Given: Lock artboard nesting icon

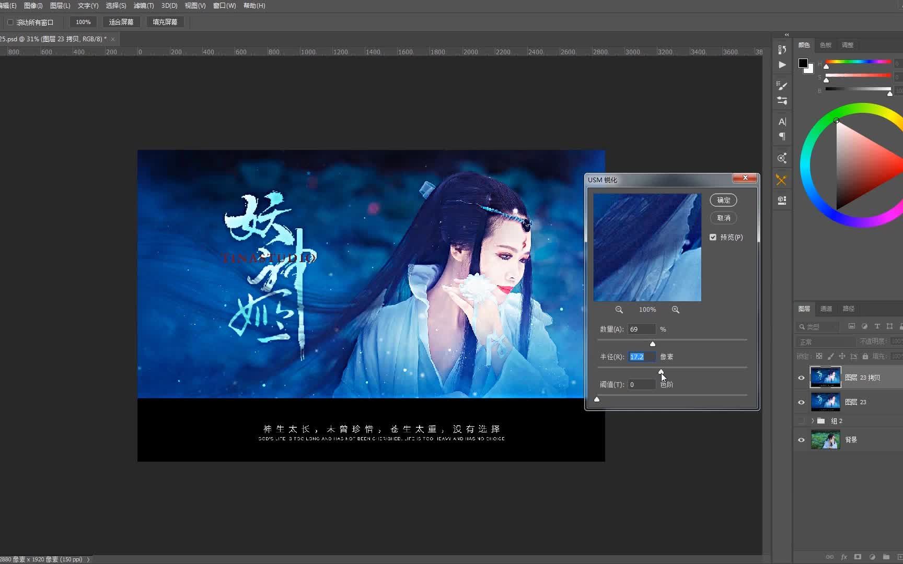Looking at the screenshot, I should click(x=853, y=356).
